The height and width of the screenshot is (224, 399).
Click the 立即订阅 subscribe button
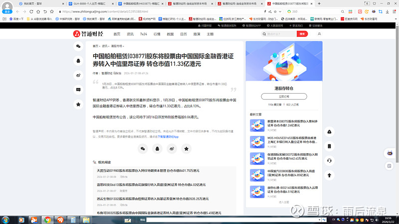(284, 97)
